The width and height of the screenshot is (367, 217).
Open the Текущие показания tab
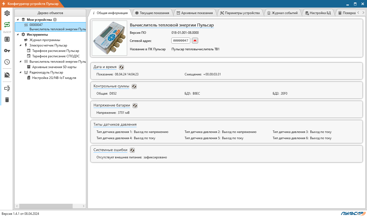152,13
